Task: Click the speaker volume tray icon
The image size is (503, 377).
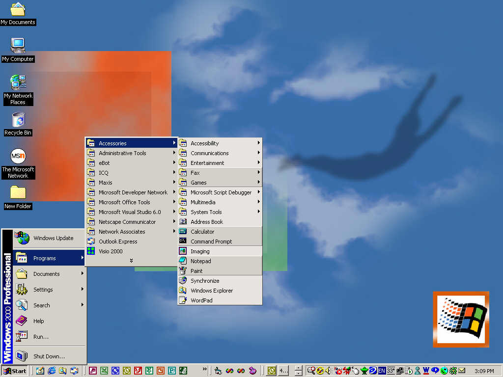Action: (328, 371)
